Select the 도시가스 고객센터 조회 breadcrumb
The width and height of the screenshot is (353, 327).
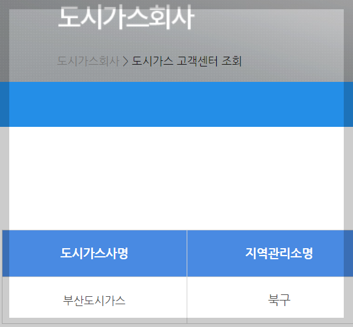click(x=187, y=61)
